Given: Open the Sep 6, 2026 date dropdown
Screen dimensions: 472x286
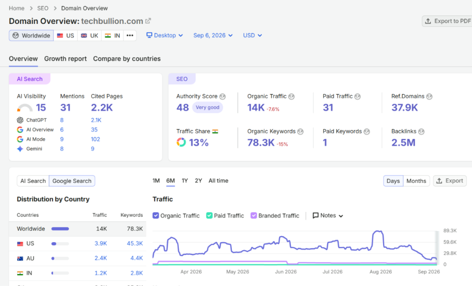Looking at the screenshot, I should pyautogui.click(x=213, y=35).
